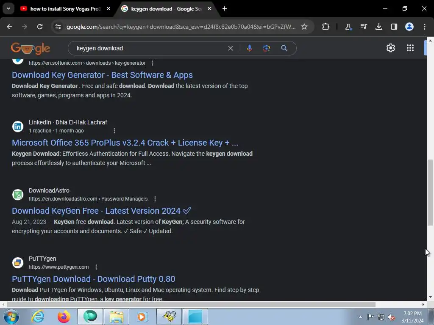The image size is (434, 325).
Task: Click the google.com address bar URL
Action: point(181,27)
